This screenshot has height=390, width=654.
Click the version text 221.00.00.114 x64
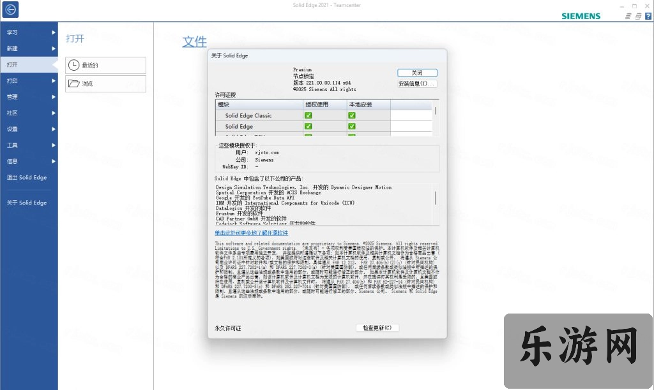pos(328,83)
